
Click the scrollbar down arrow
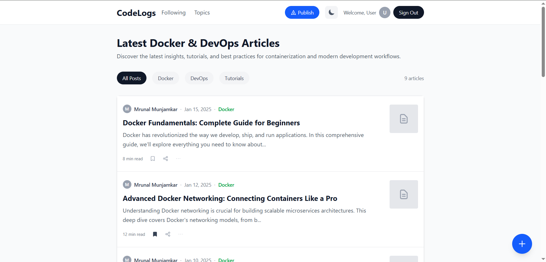point(543,259)
